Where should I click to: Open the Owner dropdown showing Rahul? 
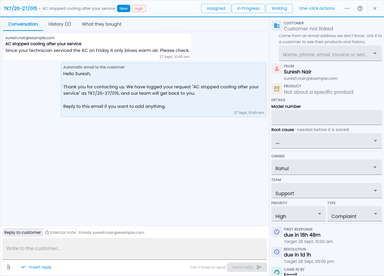click(326, 167)
